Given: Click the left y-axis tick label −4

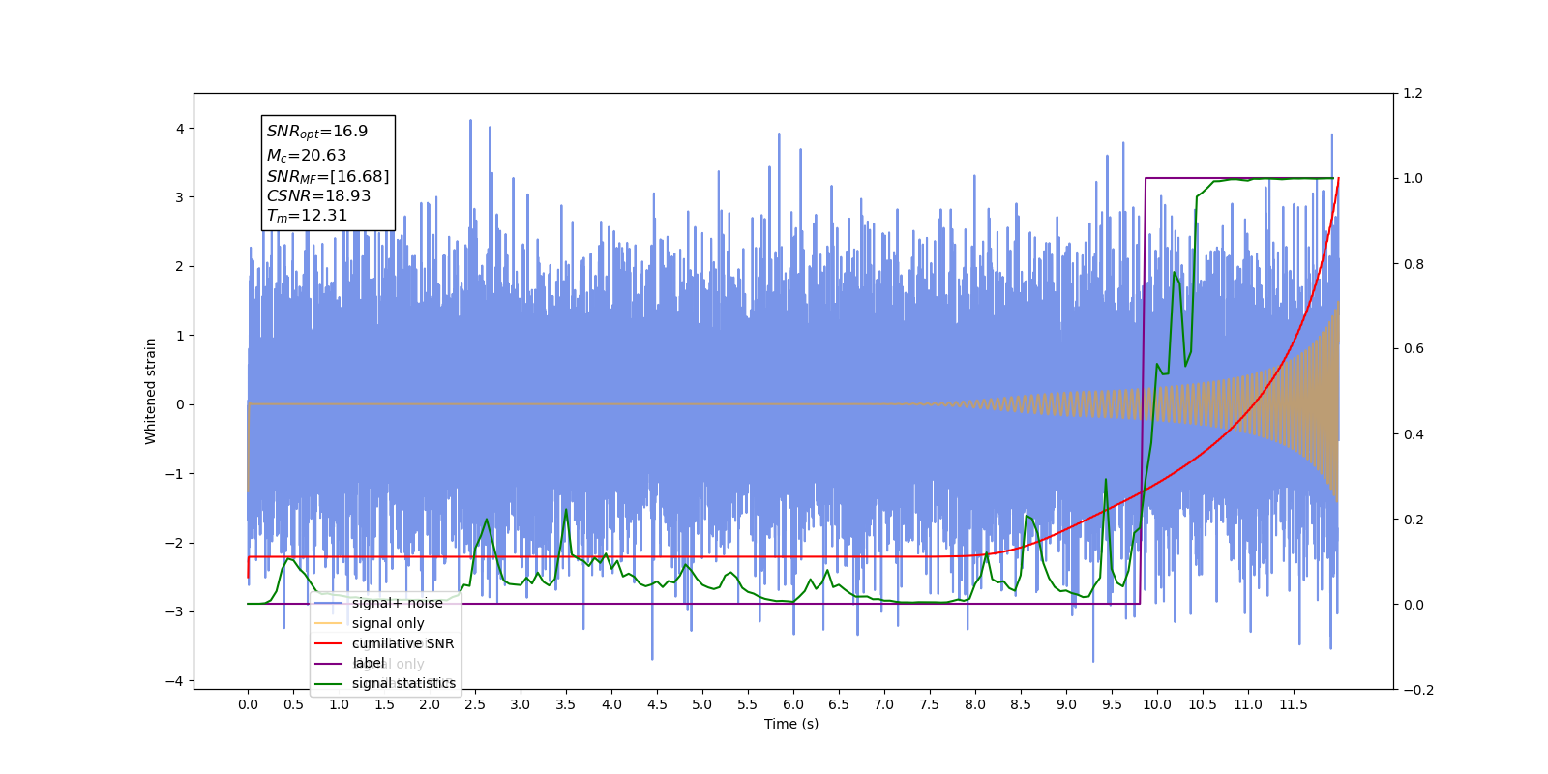Looking at the screenshot, I should pyautogui.click(x=175, y=681).
